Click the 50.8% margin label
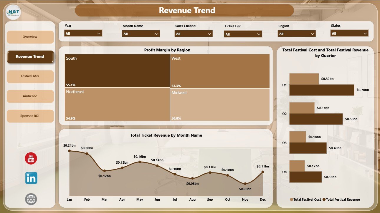The image size is (380, 213). coord(176,118)
